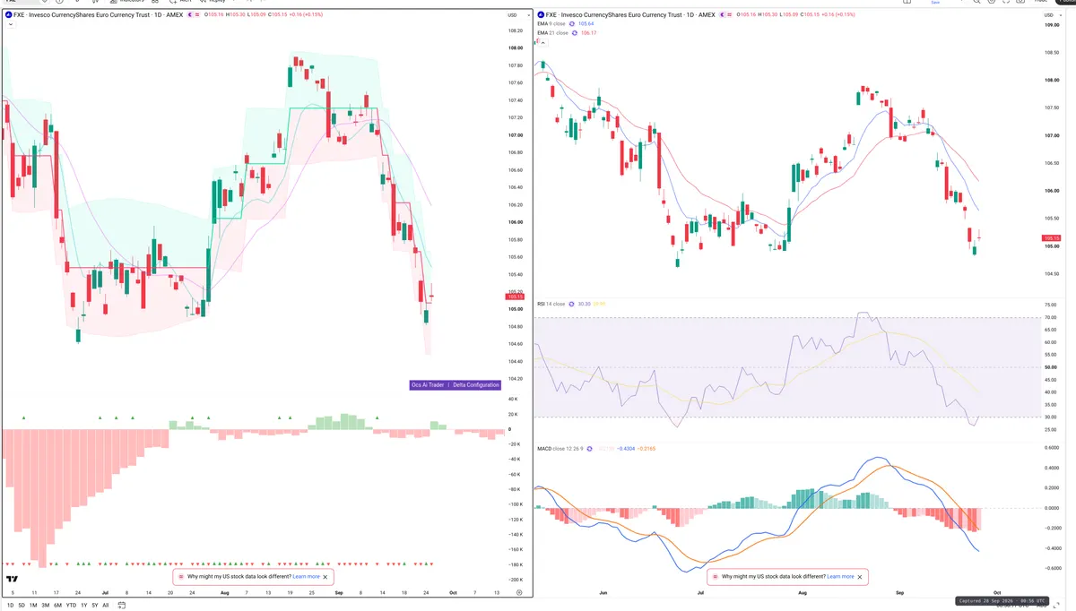1076x611 pixels.
Task: Select the 5D time range
Action: (x=20, y=606)
